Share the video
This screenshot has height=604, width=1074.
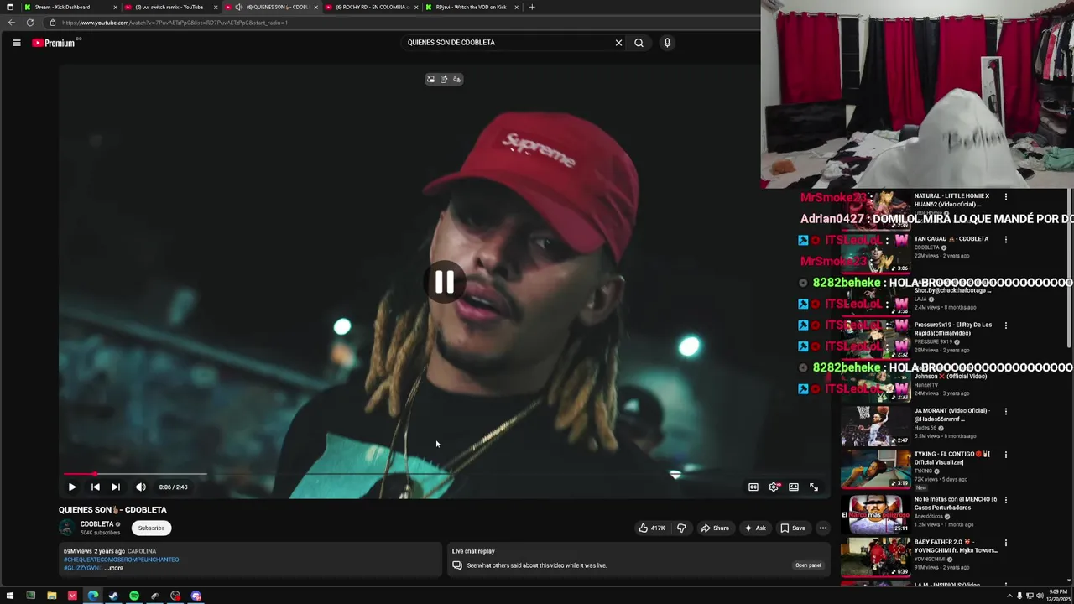tap(715, 528)
